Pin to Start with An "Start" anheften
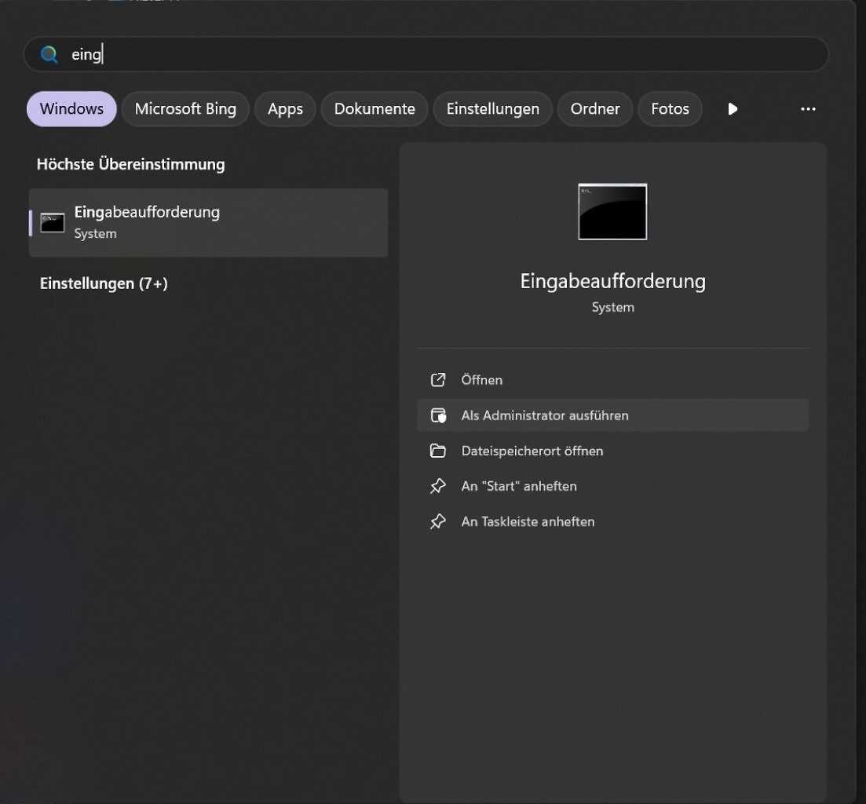The image size is (866, 804). [x=613, y=486]
